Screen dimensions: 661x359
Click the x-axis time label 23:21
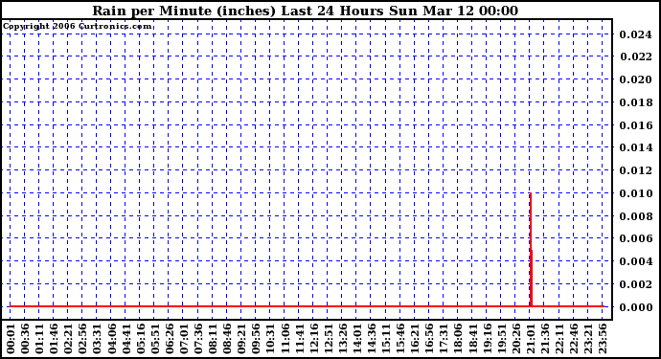pos(588,339)
